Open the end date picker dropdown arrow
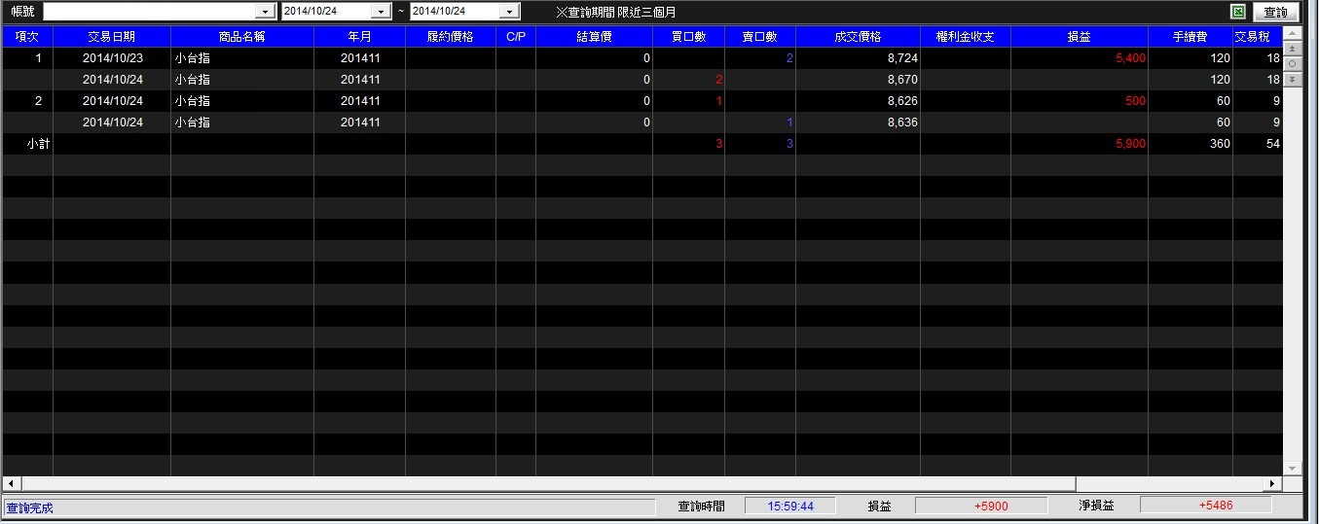1319x524 pixels. 510,11
